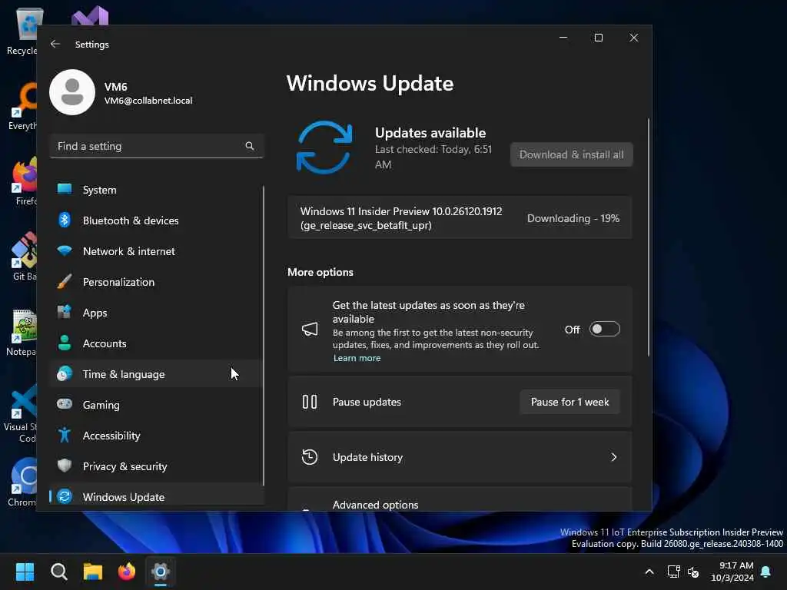Open Advanced options row

pyautogui.click(x=460, y=499)
